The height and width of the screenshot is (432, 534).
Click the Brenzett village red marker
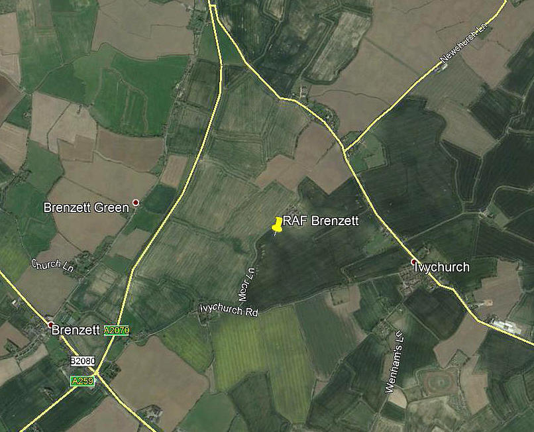click(51, 325)
